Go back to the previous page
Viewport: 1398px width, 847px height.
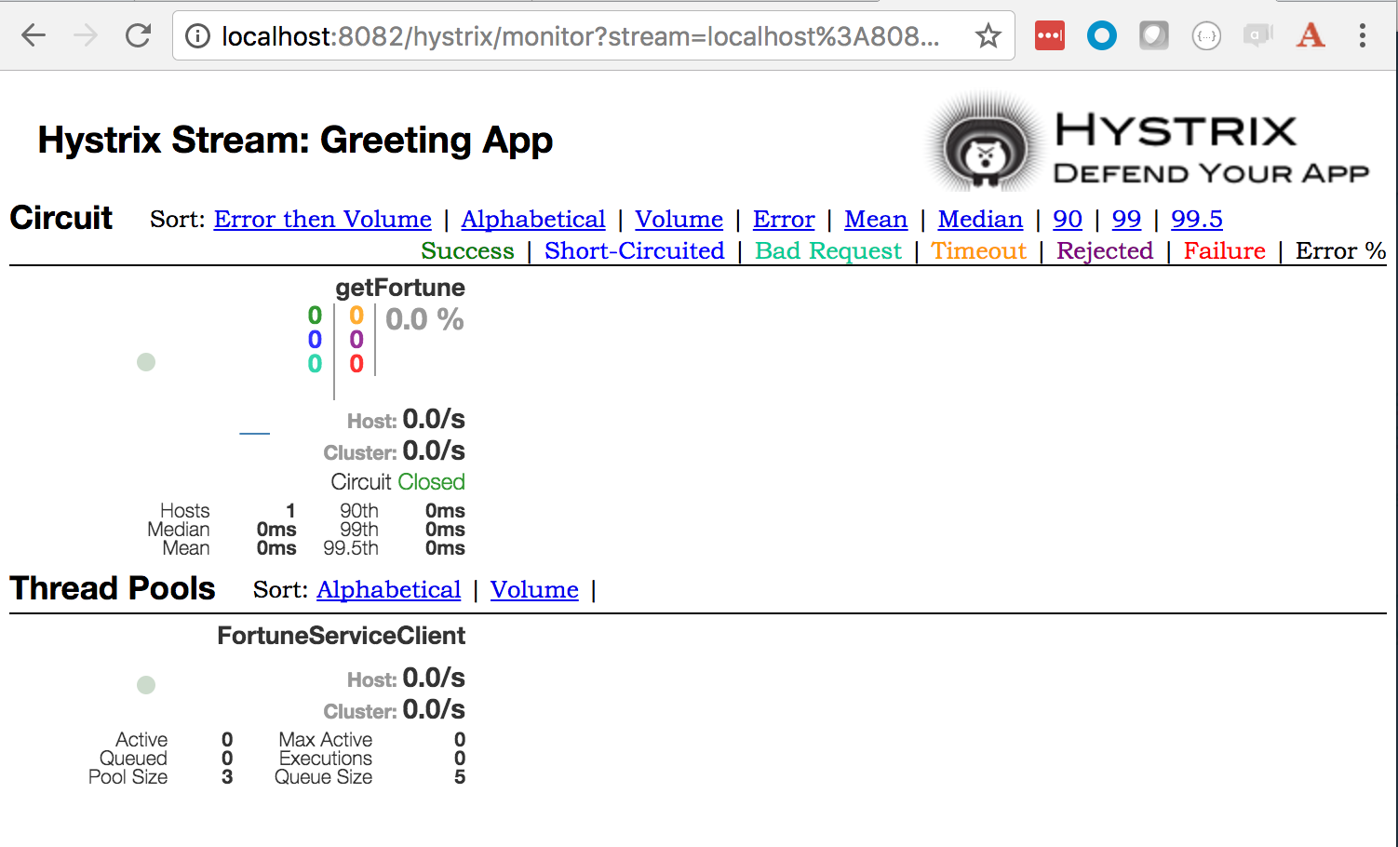pos(34,35)
